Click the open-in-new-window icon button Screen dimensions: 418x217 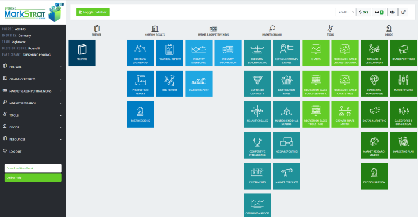coord(403,12)
